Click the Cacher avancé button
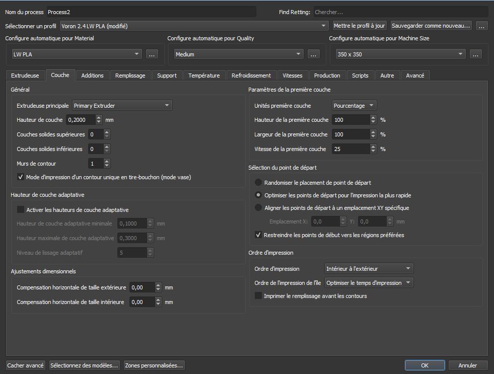 click(26, 365)
